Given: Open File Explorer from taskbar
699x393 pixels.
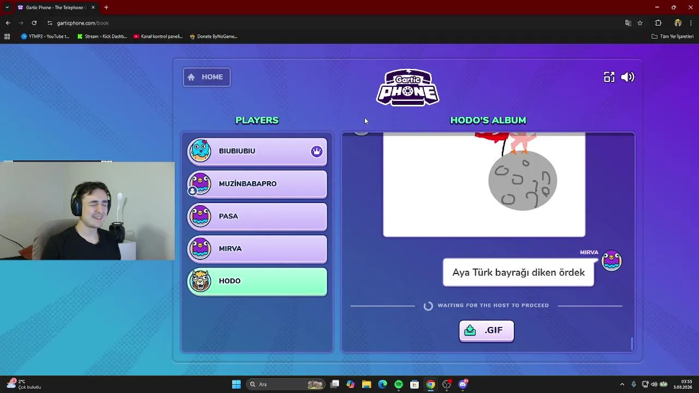Looking at the screenshot, I should tap(366, 384).
